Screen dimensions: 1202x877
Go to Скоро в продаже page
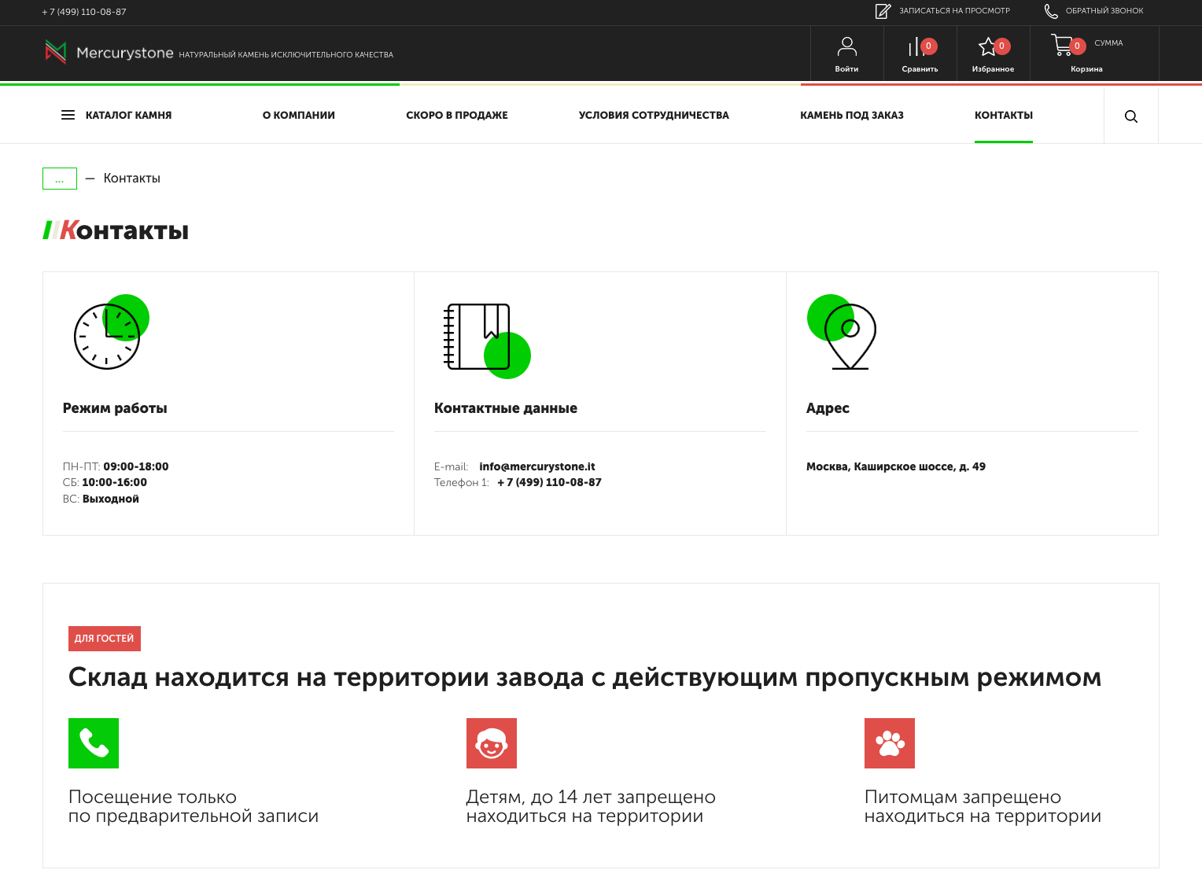456,116
